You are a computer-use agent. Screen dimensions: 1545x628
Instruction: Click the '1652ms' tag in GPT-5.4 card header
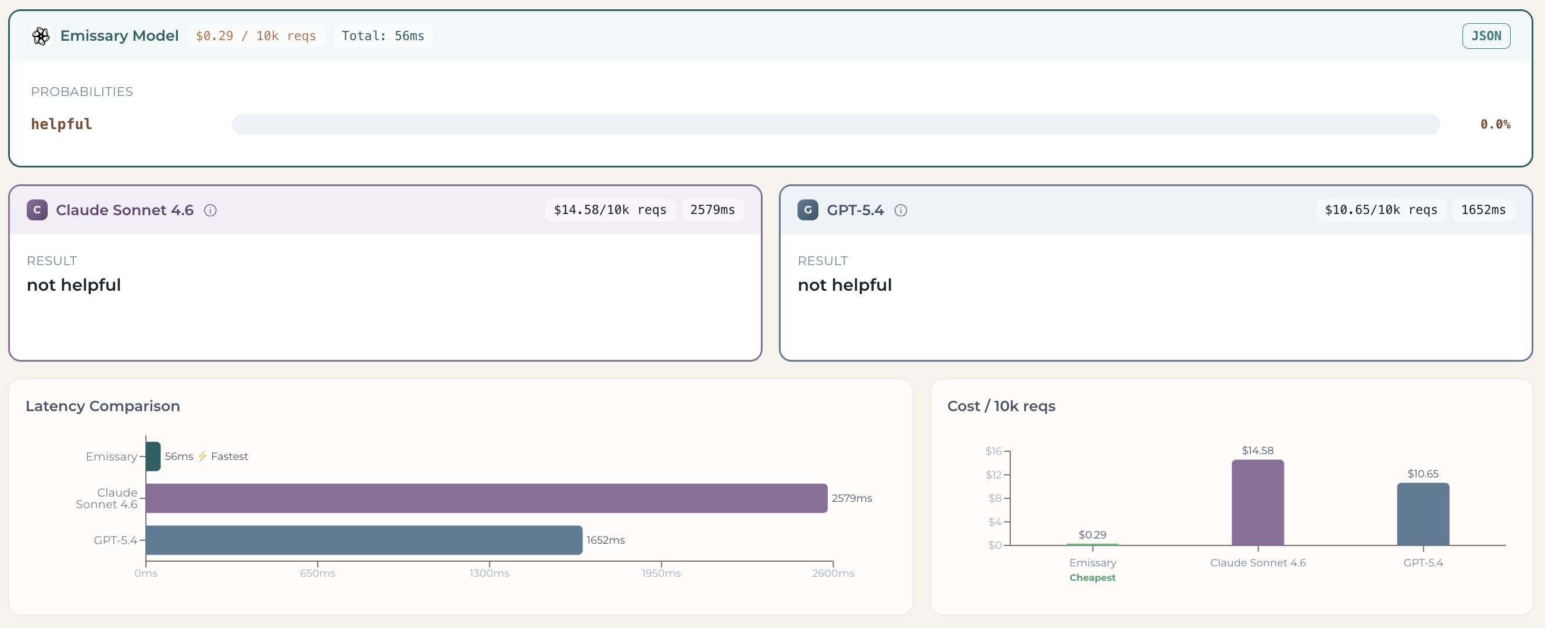click(1483, 210)
